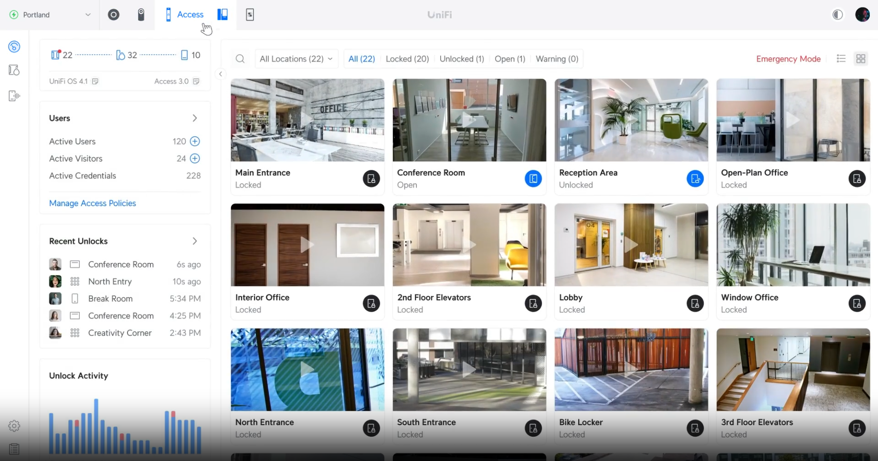
Task: Unlock the Main Entrance door
Action: pos(371,179)
